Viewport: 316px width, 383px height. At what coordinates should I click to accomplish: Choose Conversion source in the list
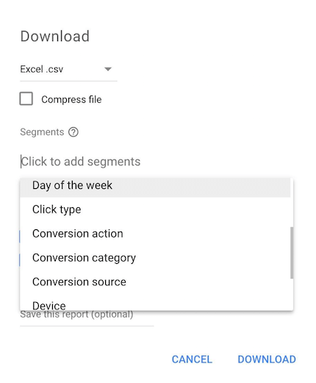pos(155,282)
